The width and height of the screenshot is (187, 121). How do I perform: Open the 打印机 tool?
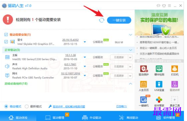point(175,71)
